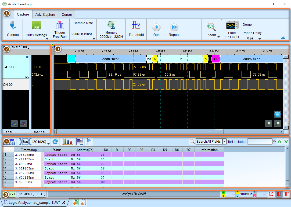Switch to the Capture tab
Viewport: 291px width, 207px height.
pos(23,14)
